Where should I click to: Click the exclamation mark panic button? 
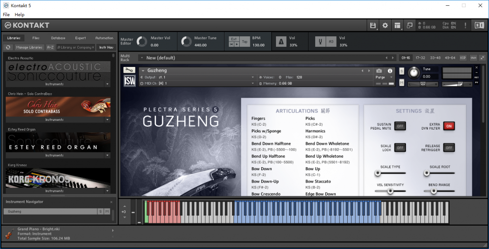point(465,26)
